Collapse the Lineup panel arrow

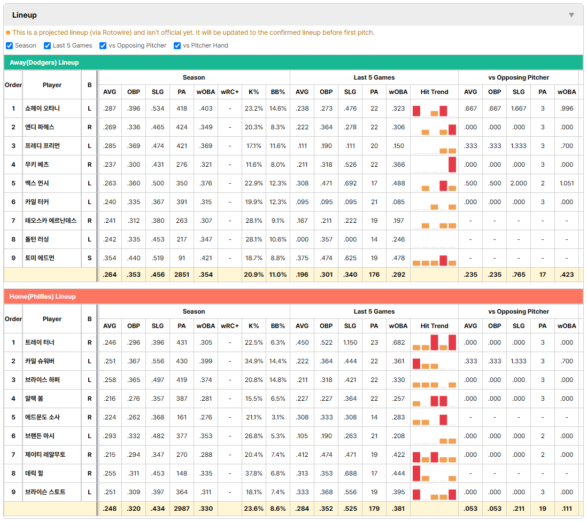pos(571,15)
